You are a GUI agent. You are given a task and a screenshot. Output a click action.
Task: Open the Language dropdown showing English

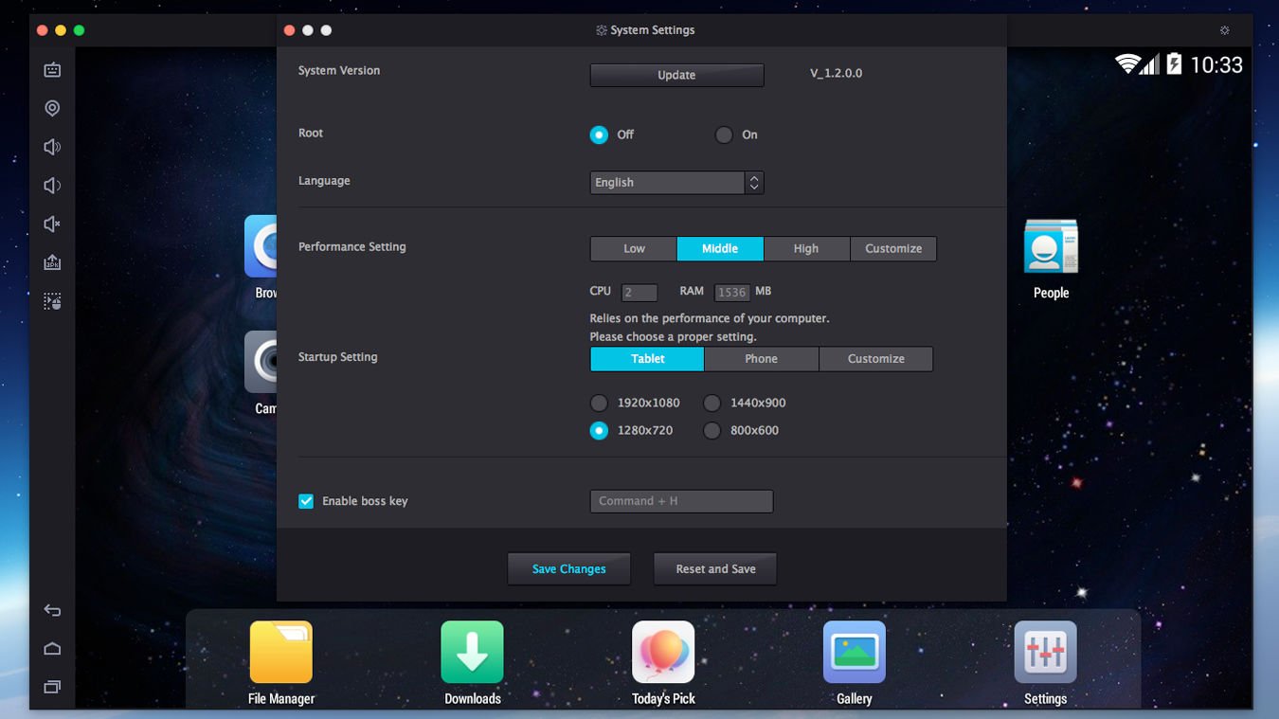point(676,182)
